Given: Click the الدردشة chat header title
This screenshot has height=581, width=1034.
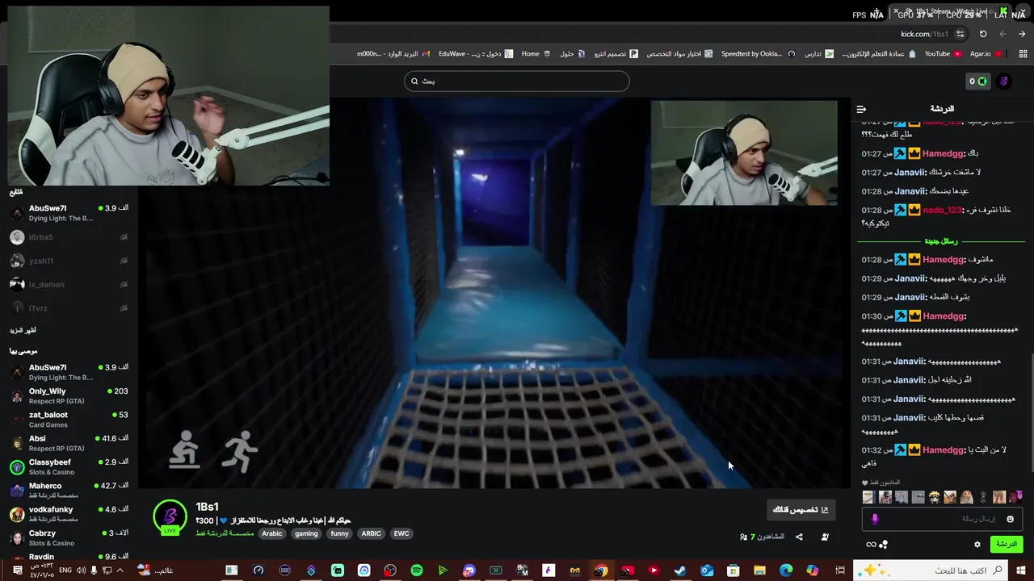Looking at the screenshot, I should pos(942,109).
